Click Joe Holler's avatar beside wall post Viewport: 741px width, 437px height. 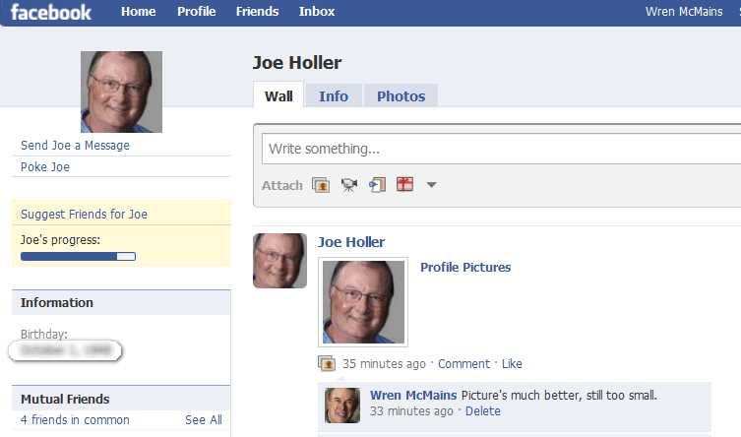[279, 261]
